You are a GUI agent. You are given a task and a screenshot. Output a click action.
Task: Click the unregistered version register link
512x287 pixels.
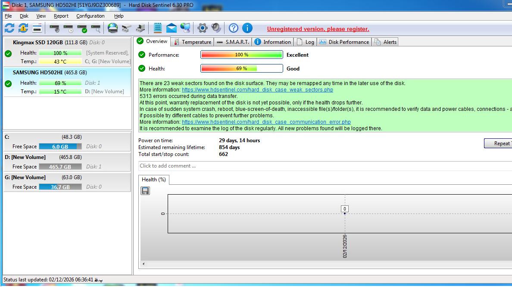(x=318, y=29)
